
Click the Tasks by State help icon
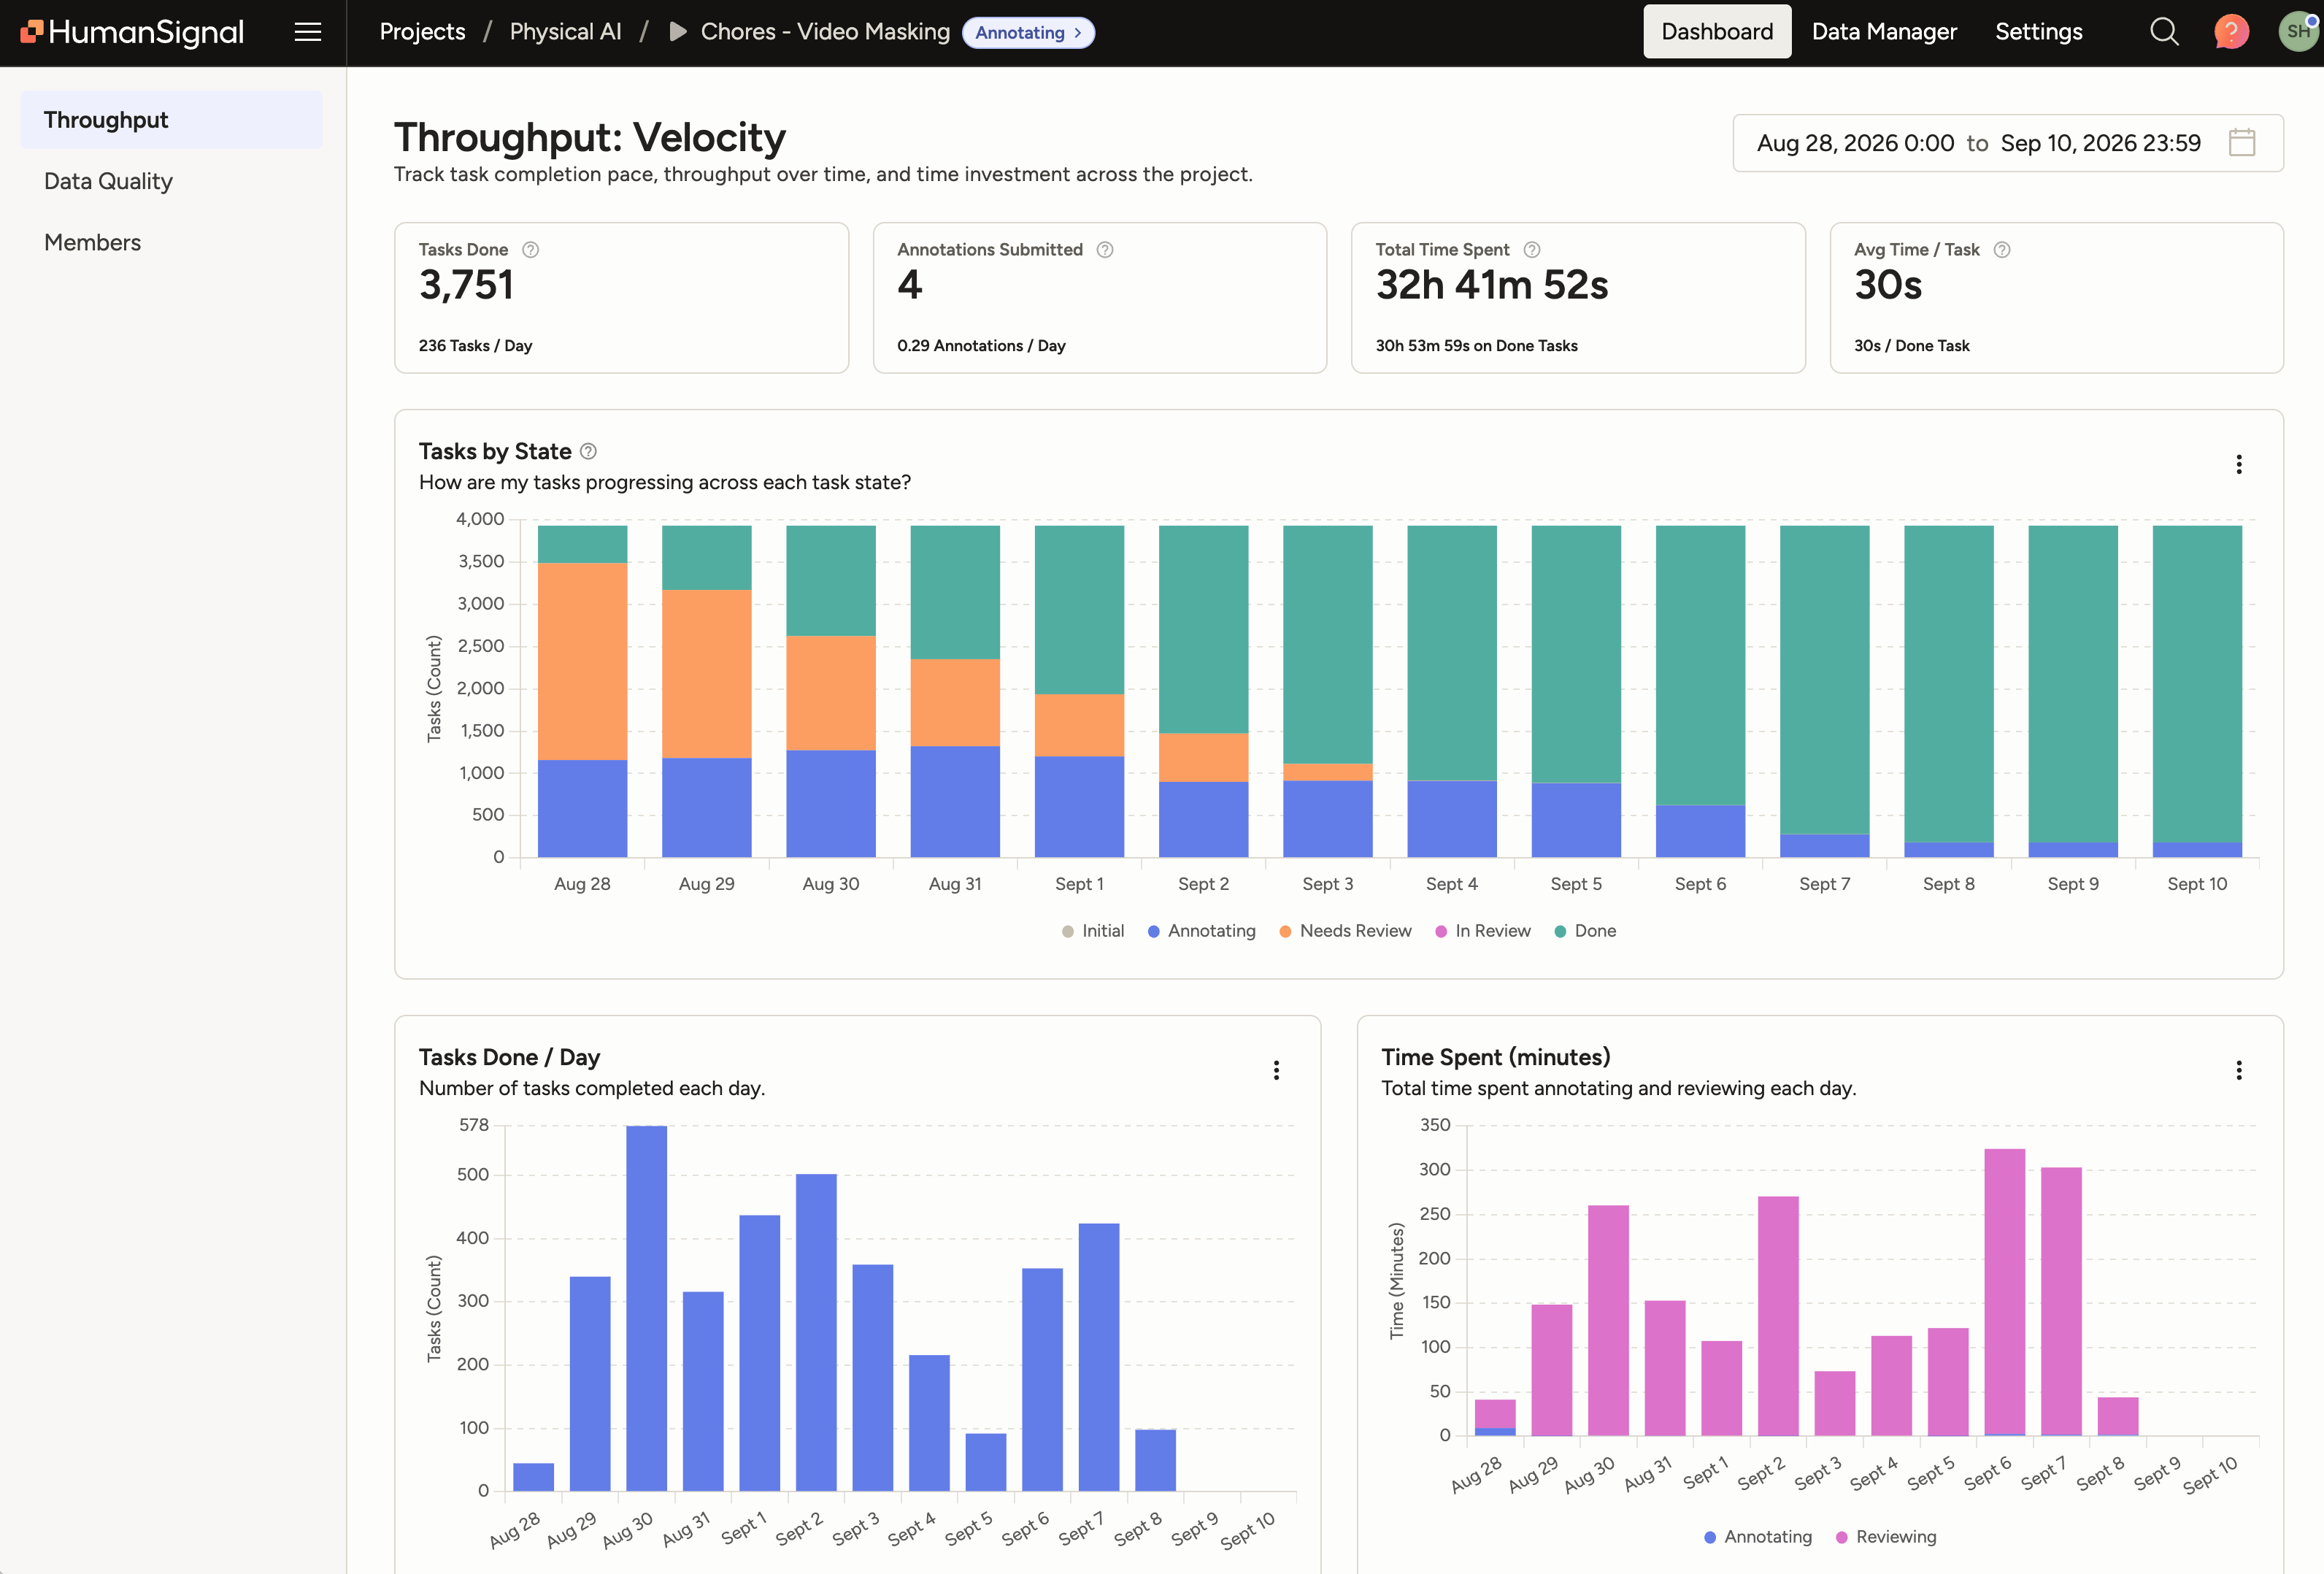click(x=589, y=452)
